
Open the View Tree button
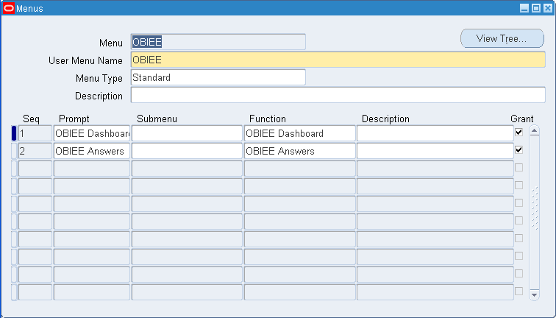pyautogui.click(x=502, y=38)
